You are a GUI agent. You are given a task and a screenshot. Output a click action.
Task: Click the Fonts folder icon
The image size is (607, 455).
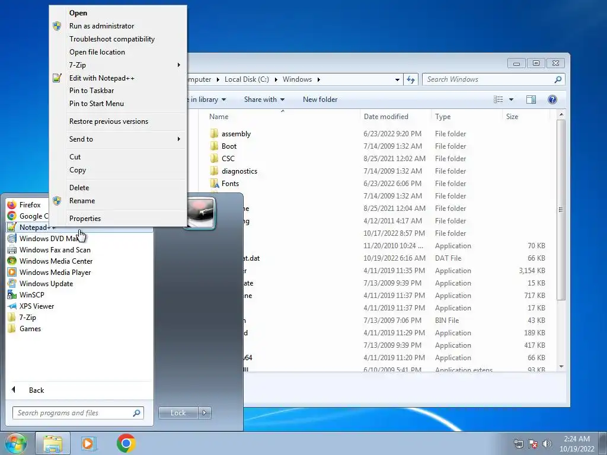214,184
